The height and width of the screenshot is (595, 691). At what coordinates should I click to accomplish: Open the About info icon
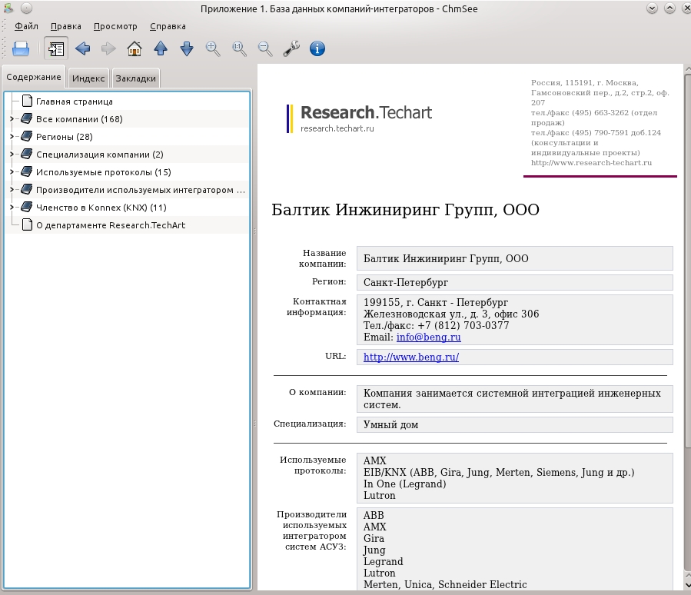317,48
